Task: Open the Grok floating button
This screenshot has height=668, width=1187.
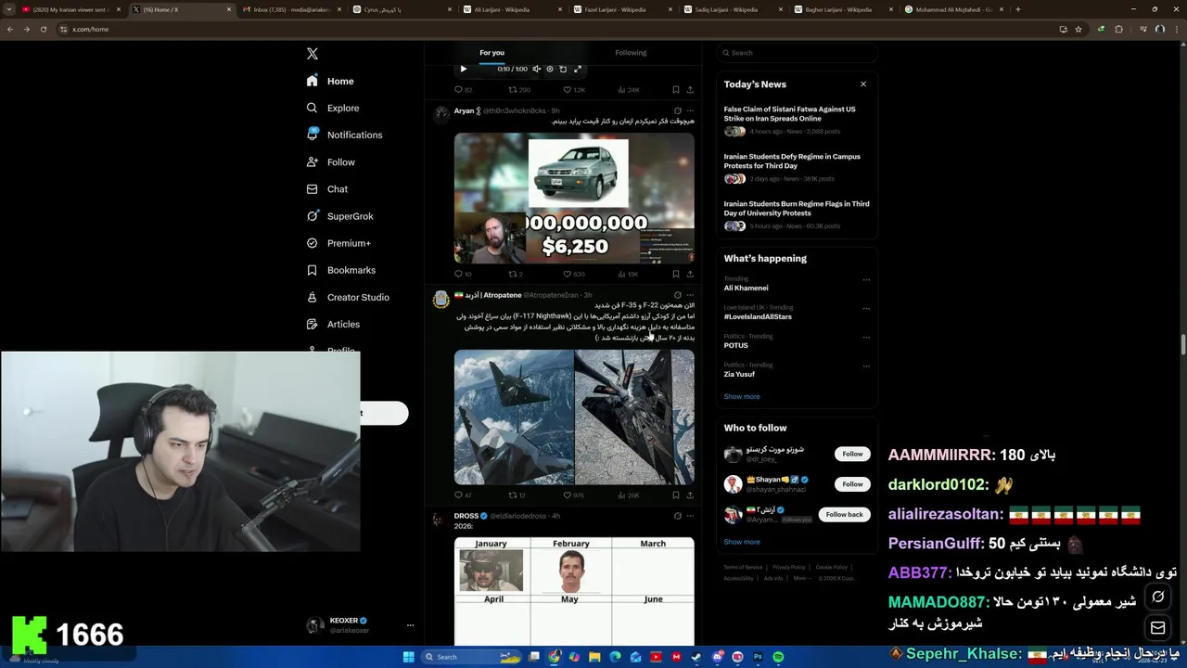Action: click(1157, 597)
